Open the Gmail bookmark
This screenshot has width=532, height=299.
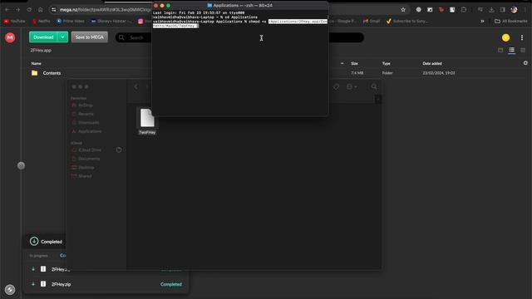click(372, 21)
